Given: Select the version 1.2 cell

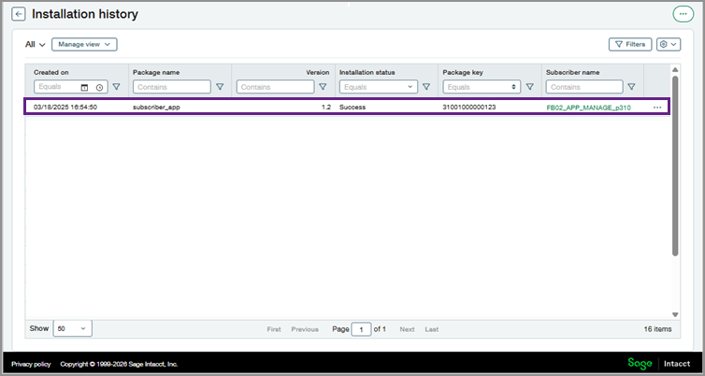Looking at the screenshot, I should pos(326,107).
